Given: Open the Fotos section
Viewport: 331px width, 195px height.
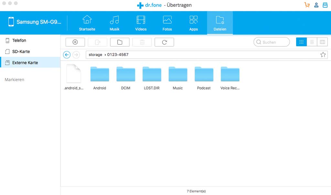Looking at the screenshot, I should click(167, 23).
